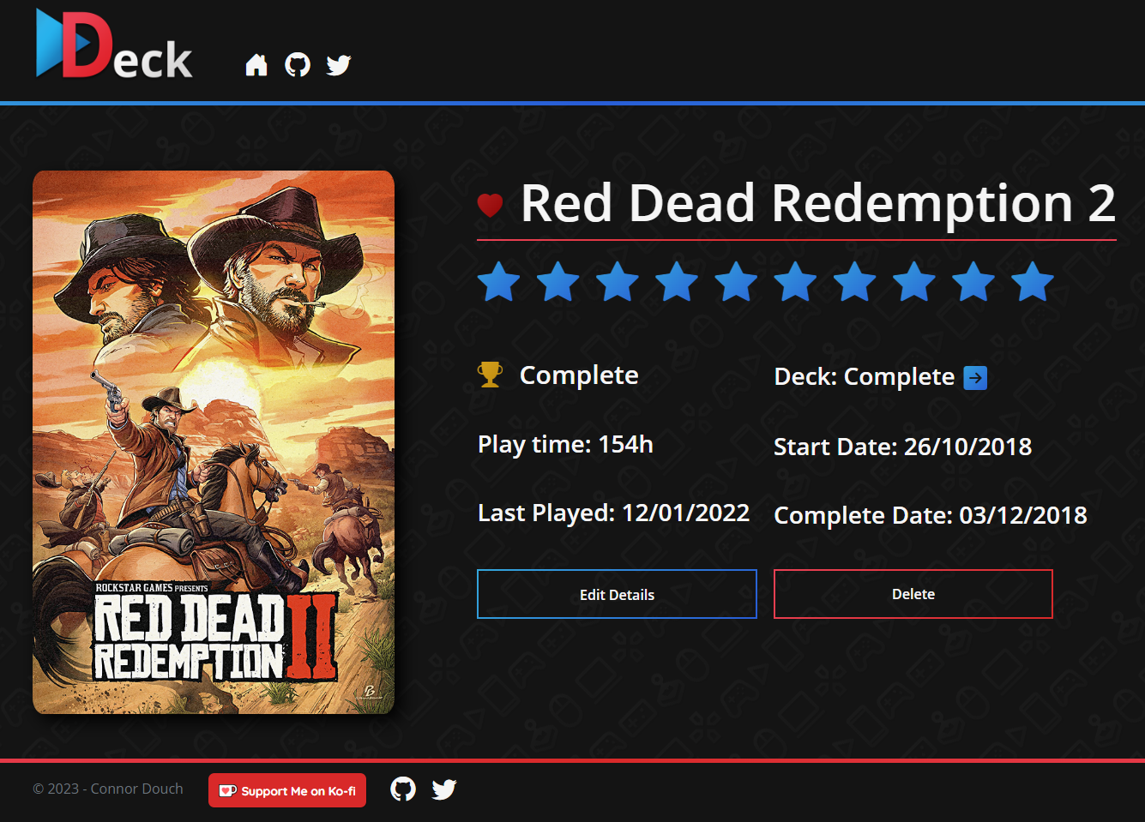The height and width of the screenshot is (822, 1145).
Task: Click the Edit Details button
Action: pos(617,594)
